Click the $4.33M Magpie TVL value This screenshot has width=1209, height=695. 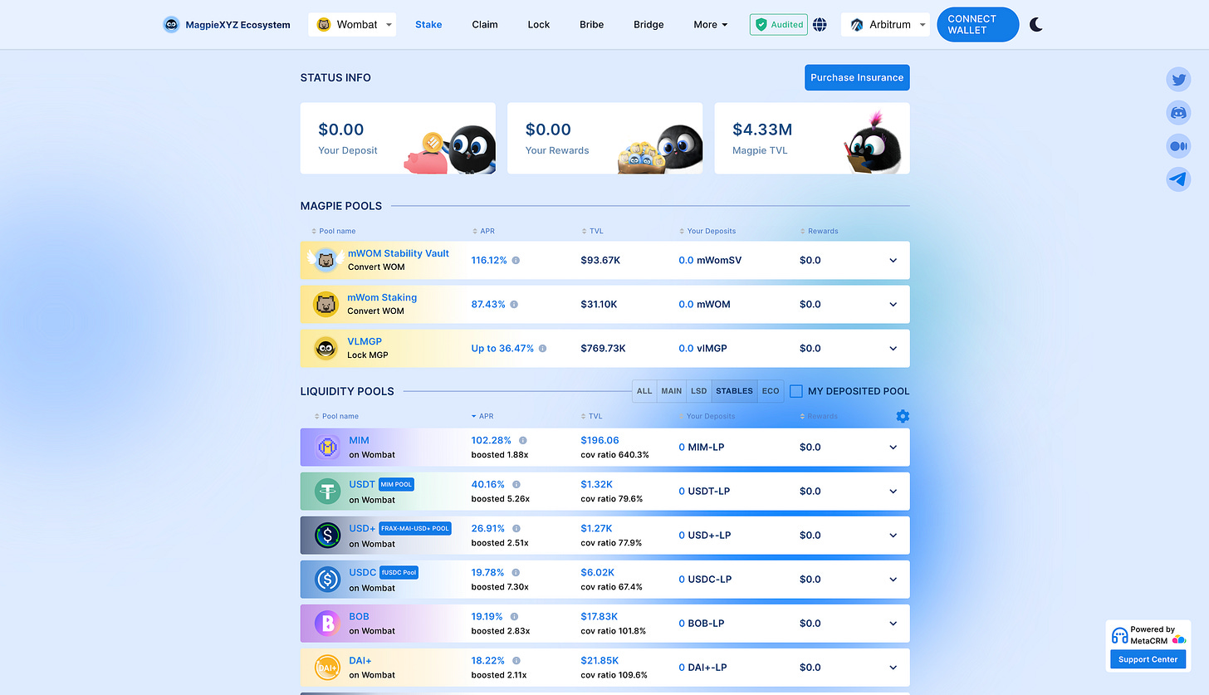pyautogui.click(x=762, y=130)
